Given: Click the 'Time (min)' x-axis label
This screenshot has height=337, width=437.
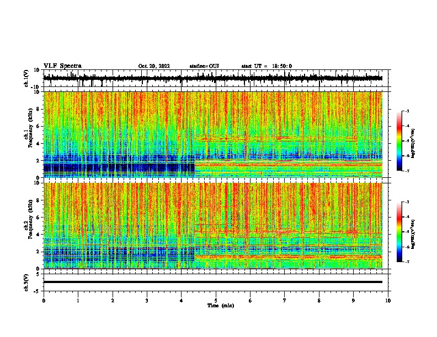Looking at the screenshot, I should [221, 306].
